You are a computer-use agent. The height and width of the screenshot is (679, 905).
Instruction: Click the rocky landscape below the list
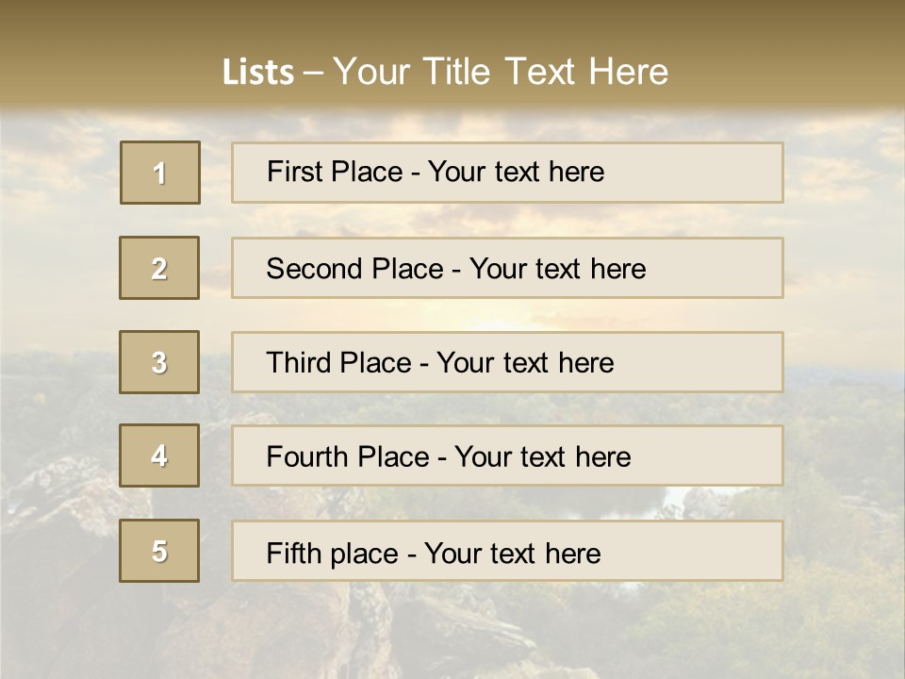452,632
